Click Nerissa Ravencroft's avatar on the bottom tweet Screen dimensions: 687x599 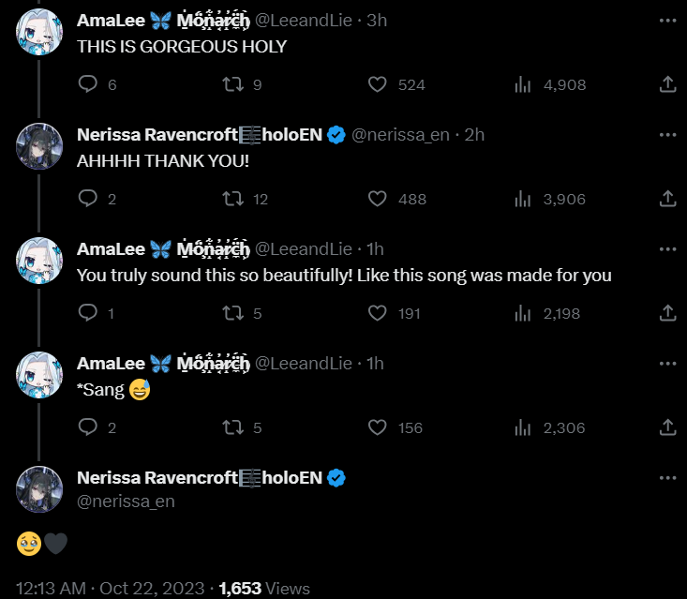click(x=40, y=488)
